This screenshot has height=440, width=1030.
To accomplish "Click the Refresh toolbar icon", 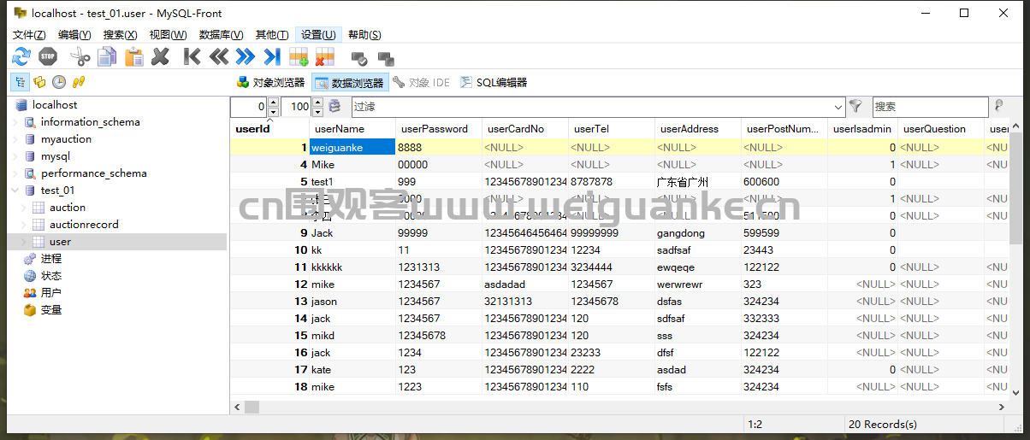I will point(21,57).
